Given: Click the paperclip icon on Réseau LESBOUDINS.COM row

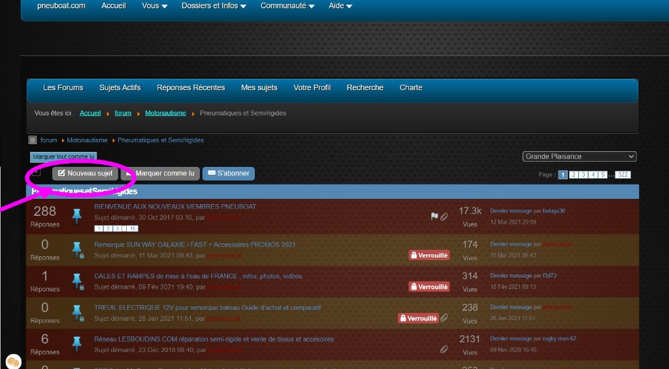Looking at the screenshot, I should (444, 350).
